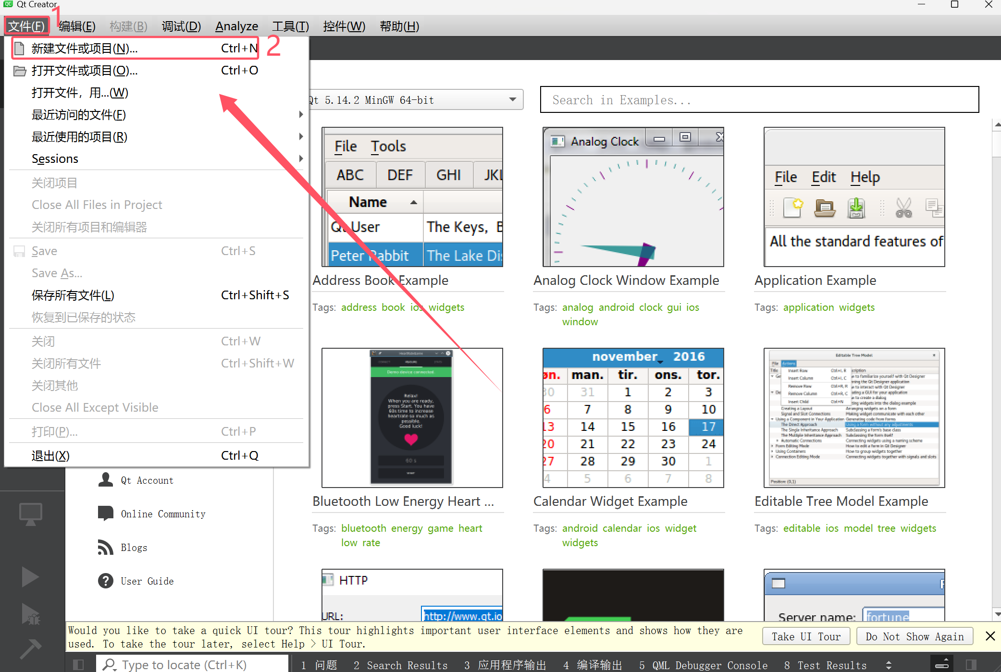Switch to the 5 QML Debugger Console pane
Screen dimensions: 1001x672
(x=704, y=665)
